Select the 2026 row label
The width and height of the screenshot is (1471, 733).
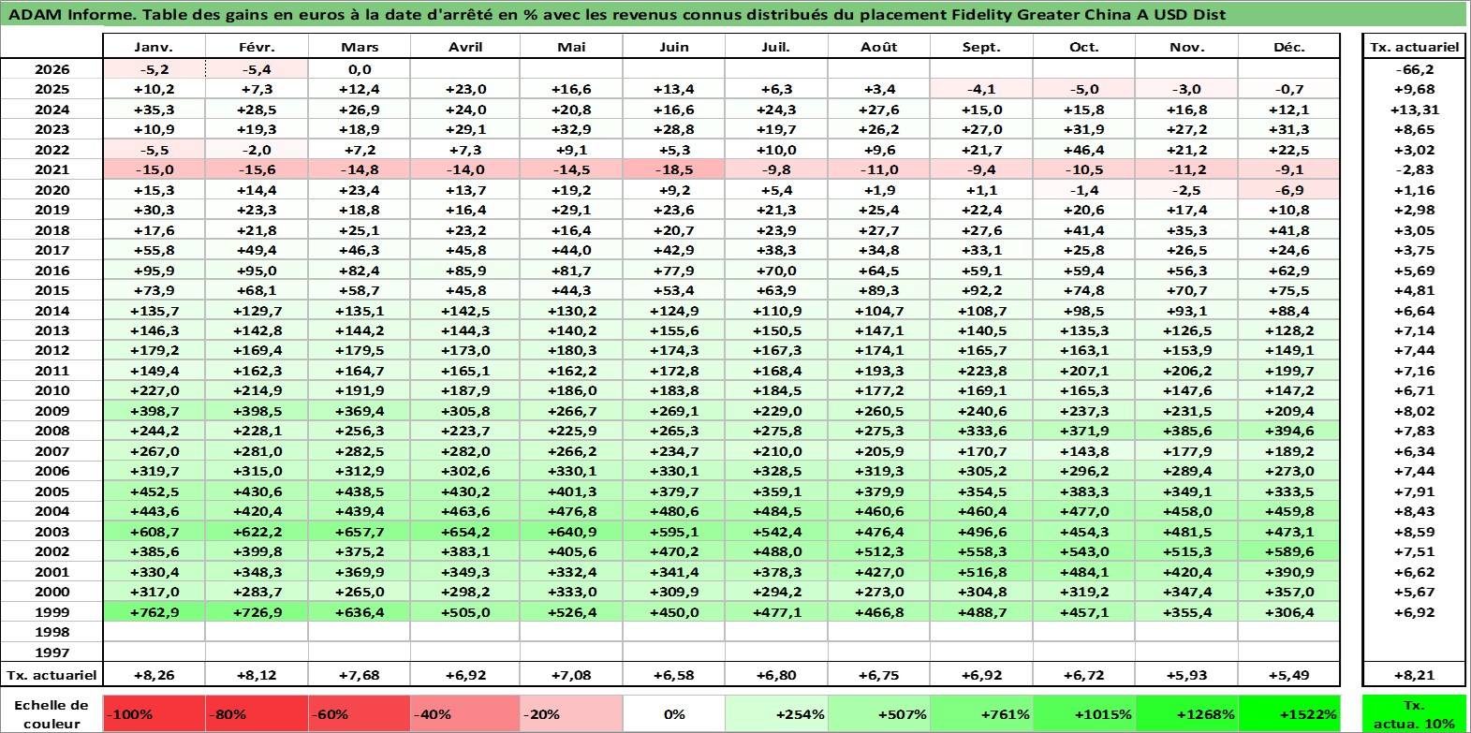pos(51,69)
